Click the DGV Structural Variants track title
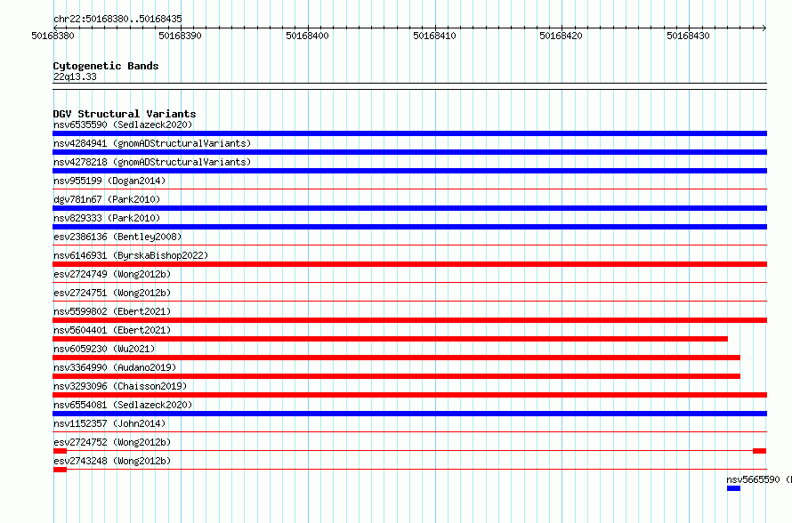The width and height of the screenshot is (792, 523). click(125, 114)
